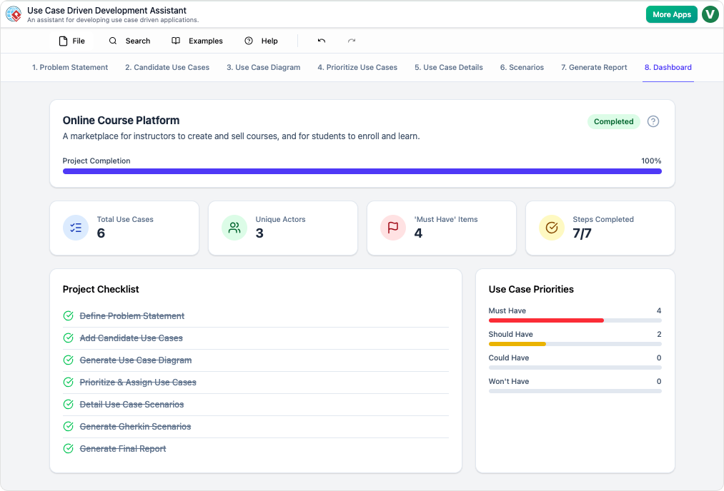Click the Search button in the toolbar

[x=129, y=41]
